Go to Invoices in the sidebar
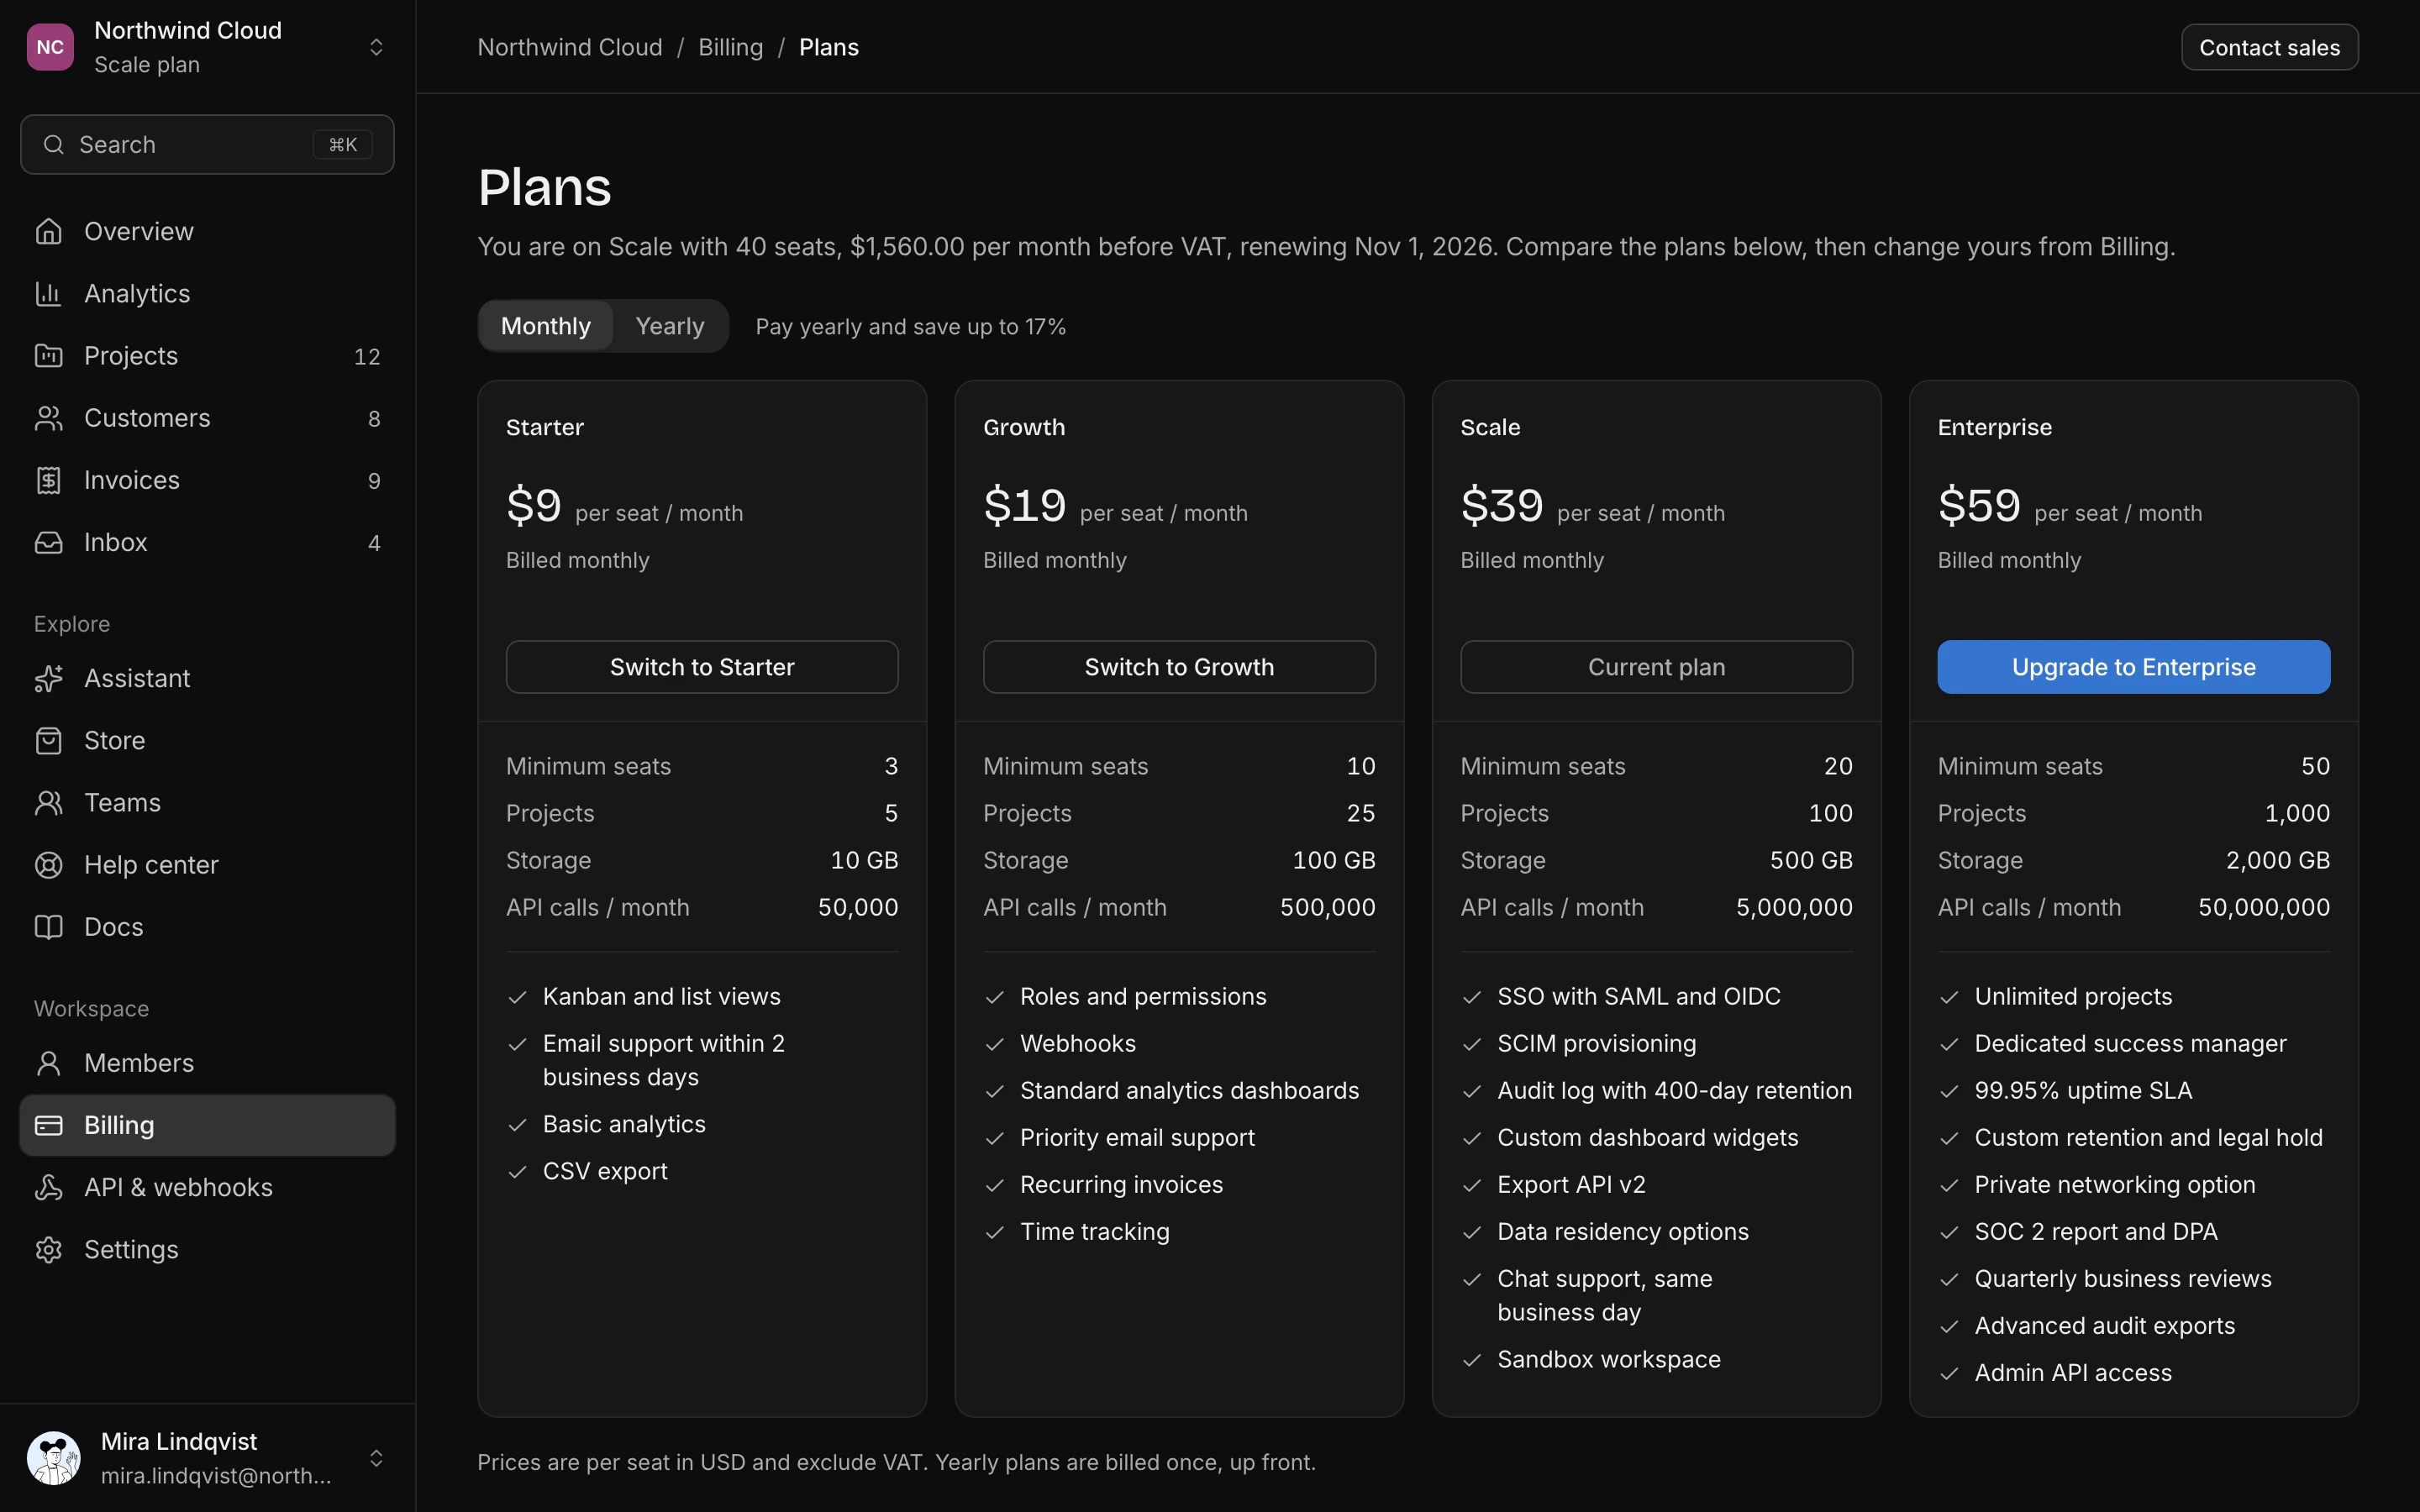2420x1512 pixels. coord(207,480)
